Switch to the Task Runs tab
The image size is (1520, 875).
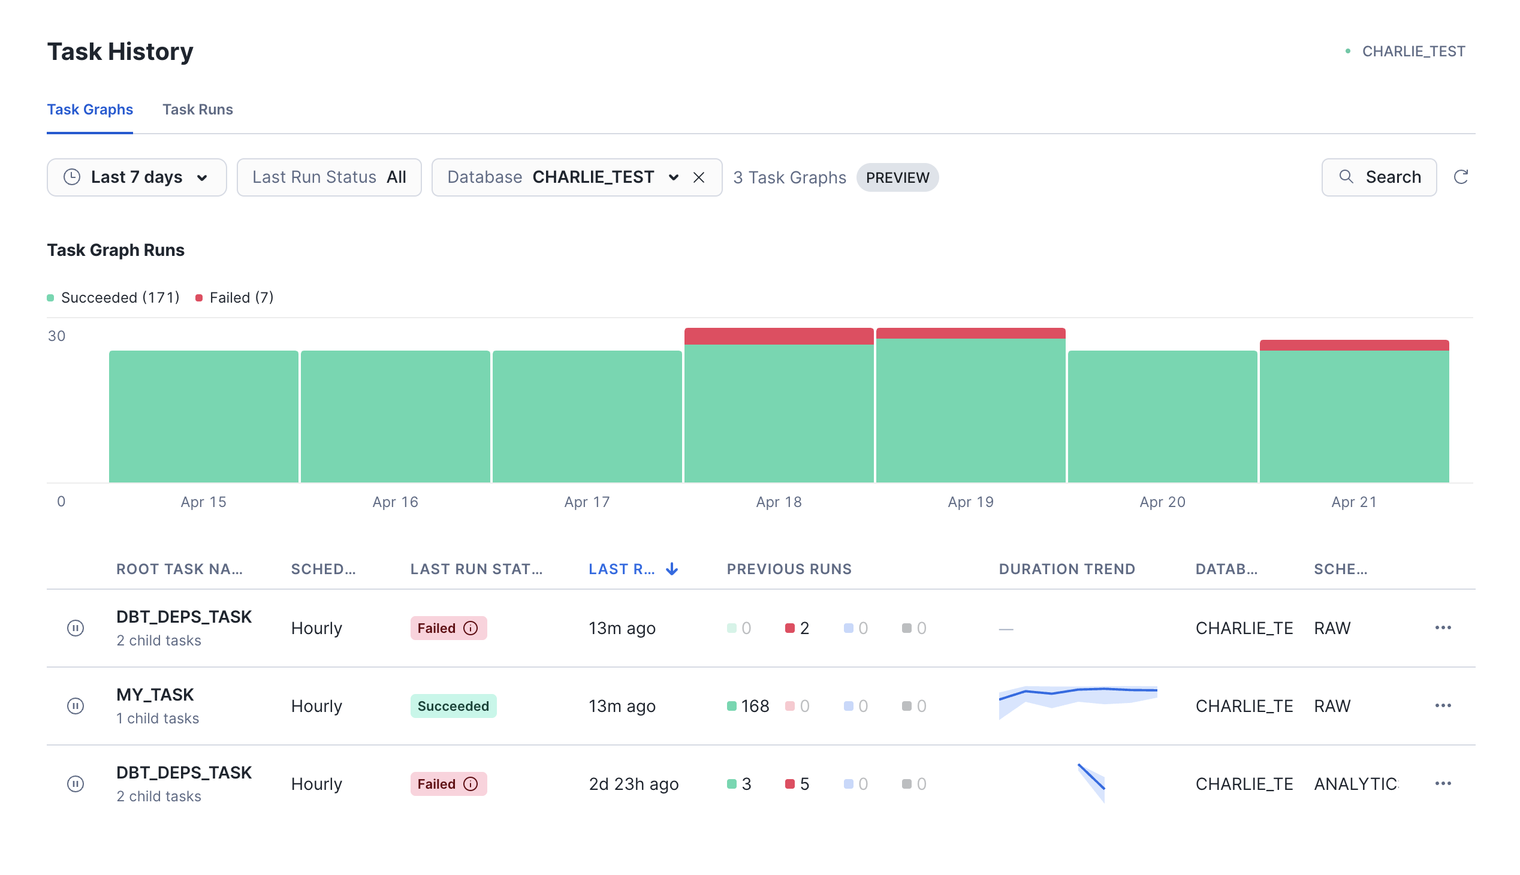coord(197,109)
